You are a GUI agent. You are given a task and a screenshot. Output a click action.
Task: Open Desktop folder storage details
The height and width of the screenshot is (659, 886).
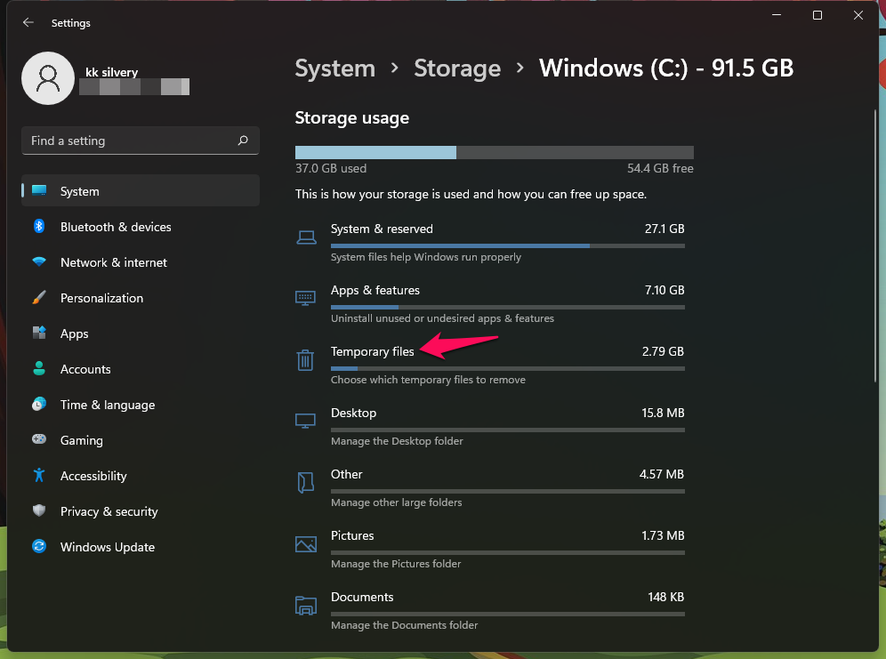[490, 427]
